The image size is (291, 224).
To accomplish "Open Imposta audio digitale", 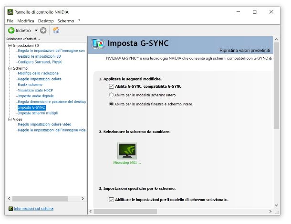I will (x=36, y=96).
